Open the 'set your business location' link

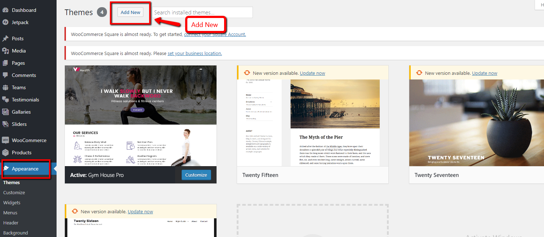click(x=195, y=53)
